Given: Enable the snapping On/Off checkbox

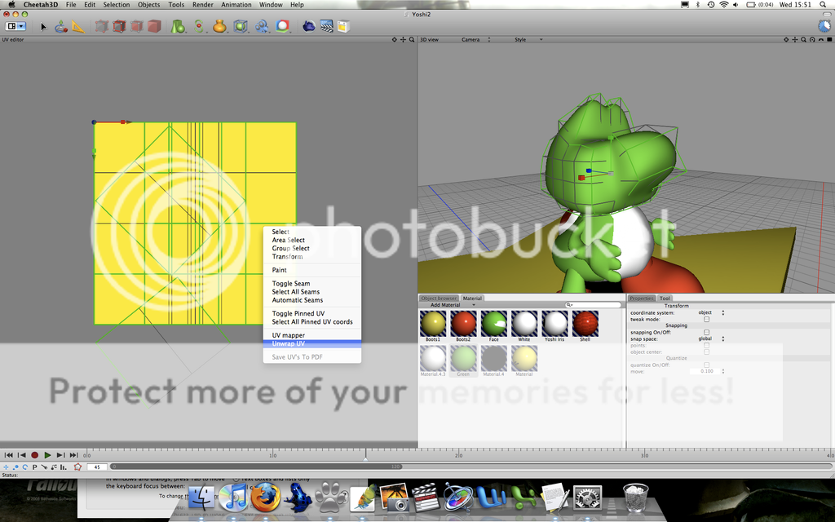Looking at the screenshot, I should [x=707, y=333].
